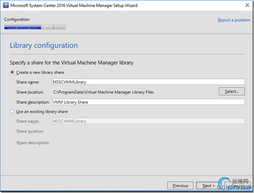Close the Setup Wizard window
Viewport: 254px width, 193px height.
click(247, 5)
